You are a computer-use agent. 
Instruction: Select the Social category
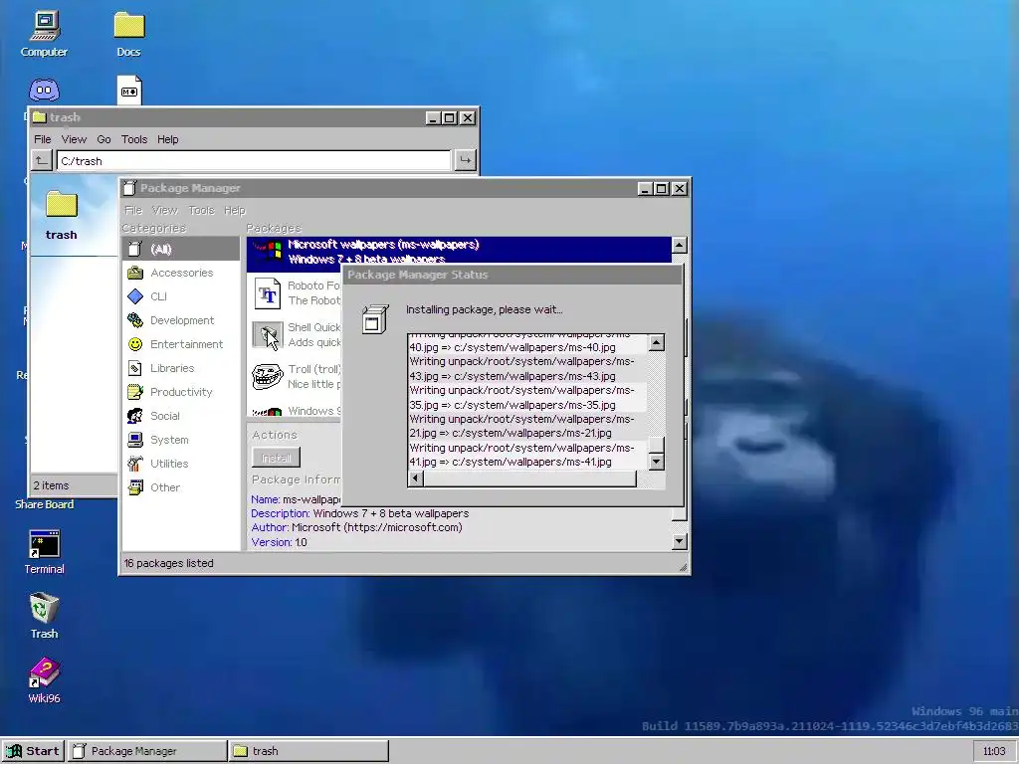pos(181,416)
